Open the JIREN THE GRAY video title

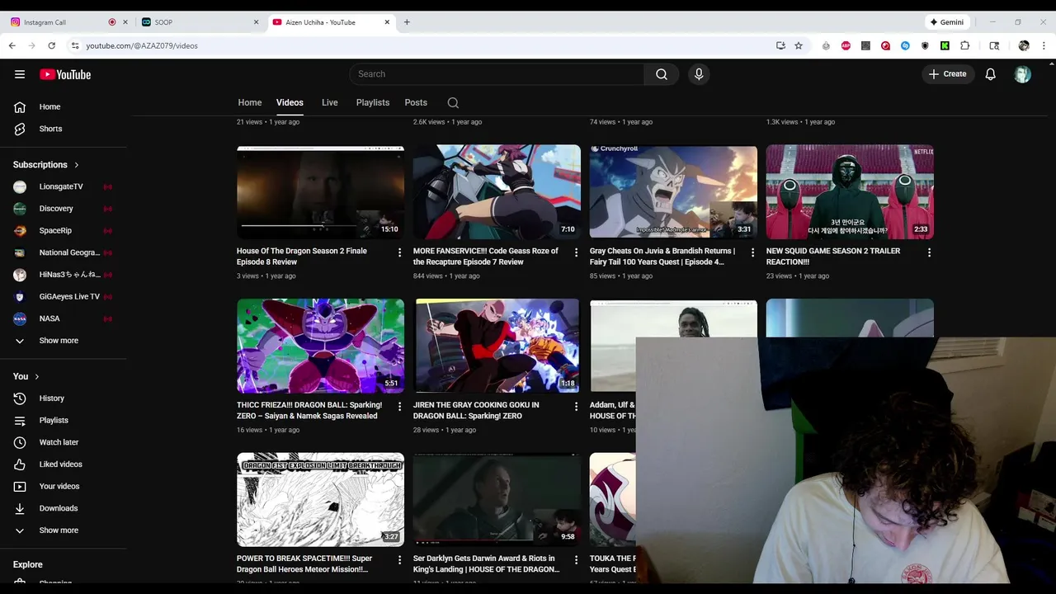click(x=476, y=410)
